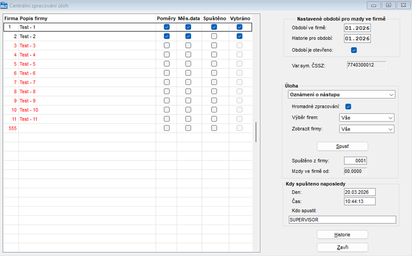
Task: Expand the Výběr firem dropdown
Action: pyautogui.click(x=366, y=118)
